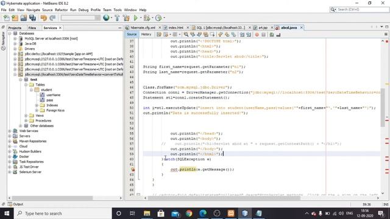Open the Debug menu
Image resolution: width=390 pixels, height=219 pixels.
[83, 10]
